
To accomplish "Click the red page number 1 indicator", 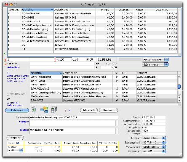I will pyautogui.click(x=65, y=111).
